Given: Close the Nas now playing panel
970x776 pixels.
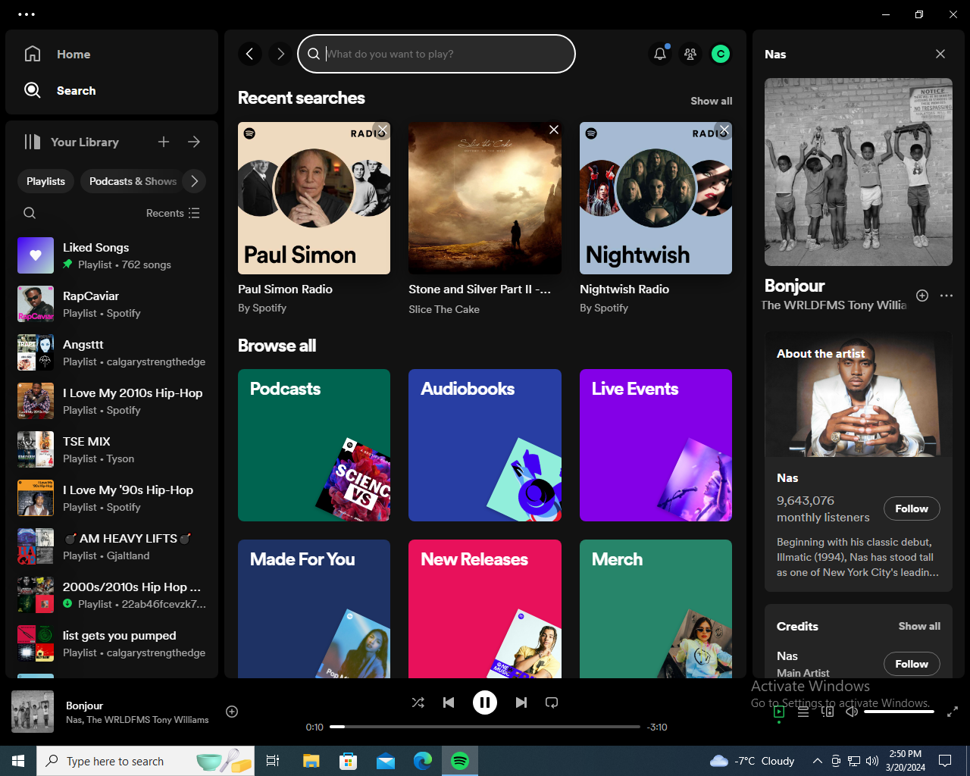Looking at the screenshot, I should coord(940,54).
